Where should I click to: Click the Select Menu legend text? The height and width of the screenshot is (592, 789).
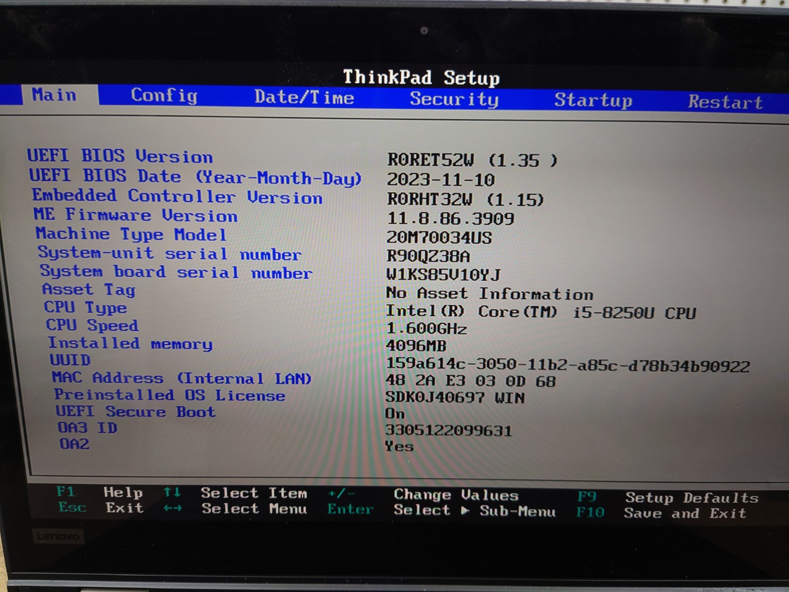(254, 508)
